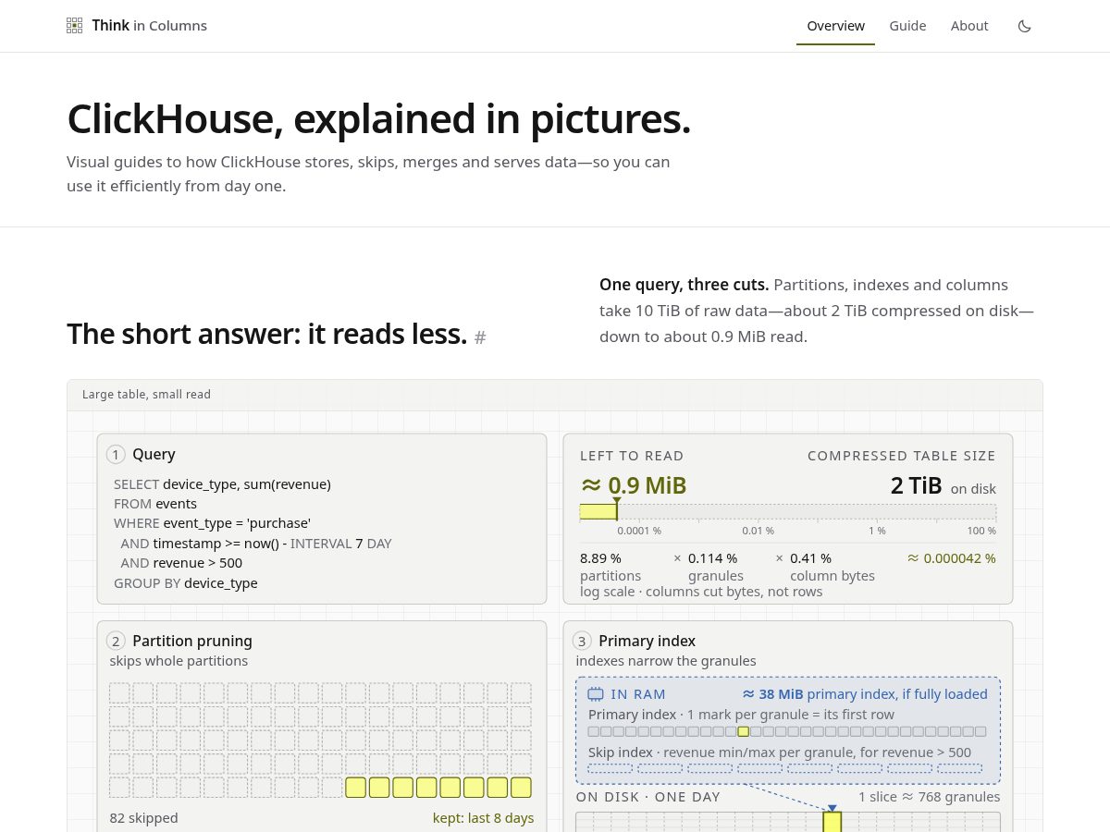Click the 'ClickHouse, explained in pictures.' title
Viewport: 1110px width, 832px height.
coord(379,119)
